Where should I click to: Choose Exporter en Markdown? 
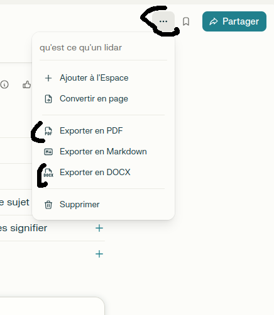point(103,152)
